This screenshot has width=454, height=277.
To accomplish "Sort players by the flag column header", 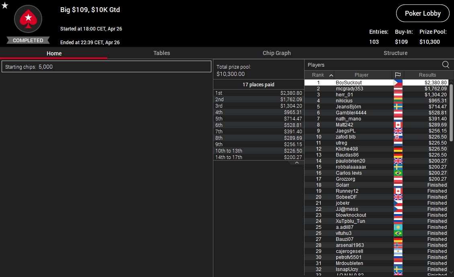I will [x=398, y=75].
